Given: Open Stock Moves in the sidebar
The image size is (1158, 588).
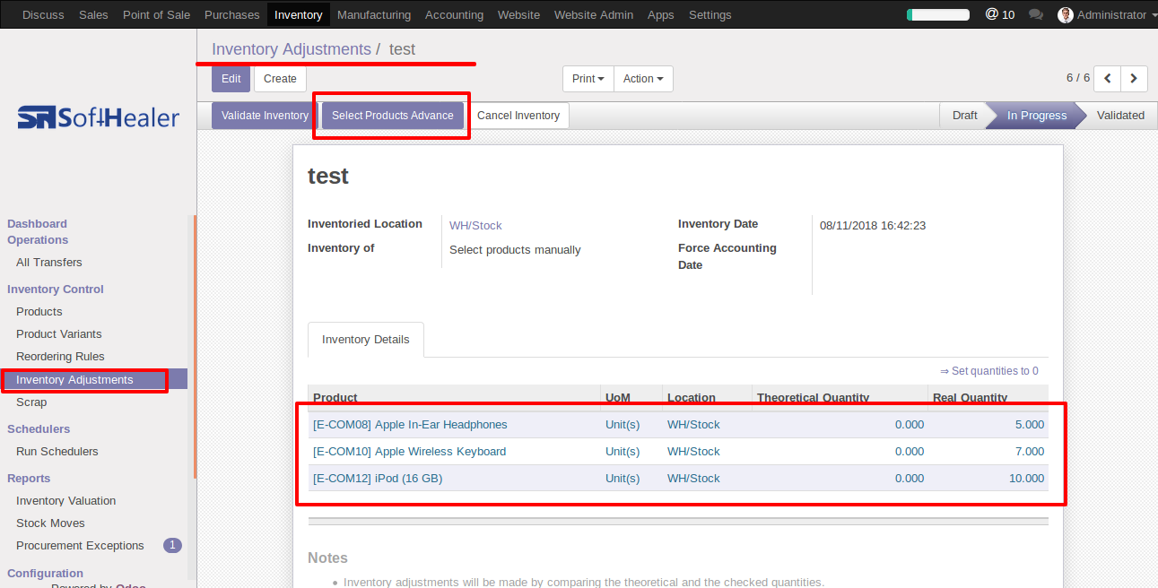Looking at the screenshot, I should coord(50,523).
